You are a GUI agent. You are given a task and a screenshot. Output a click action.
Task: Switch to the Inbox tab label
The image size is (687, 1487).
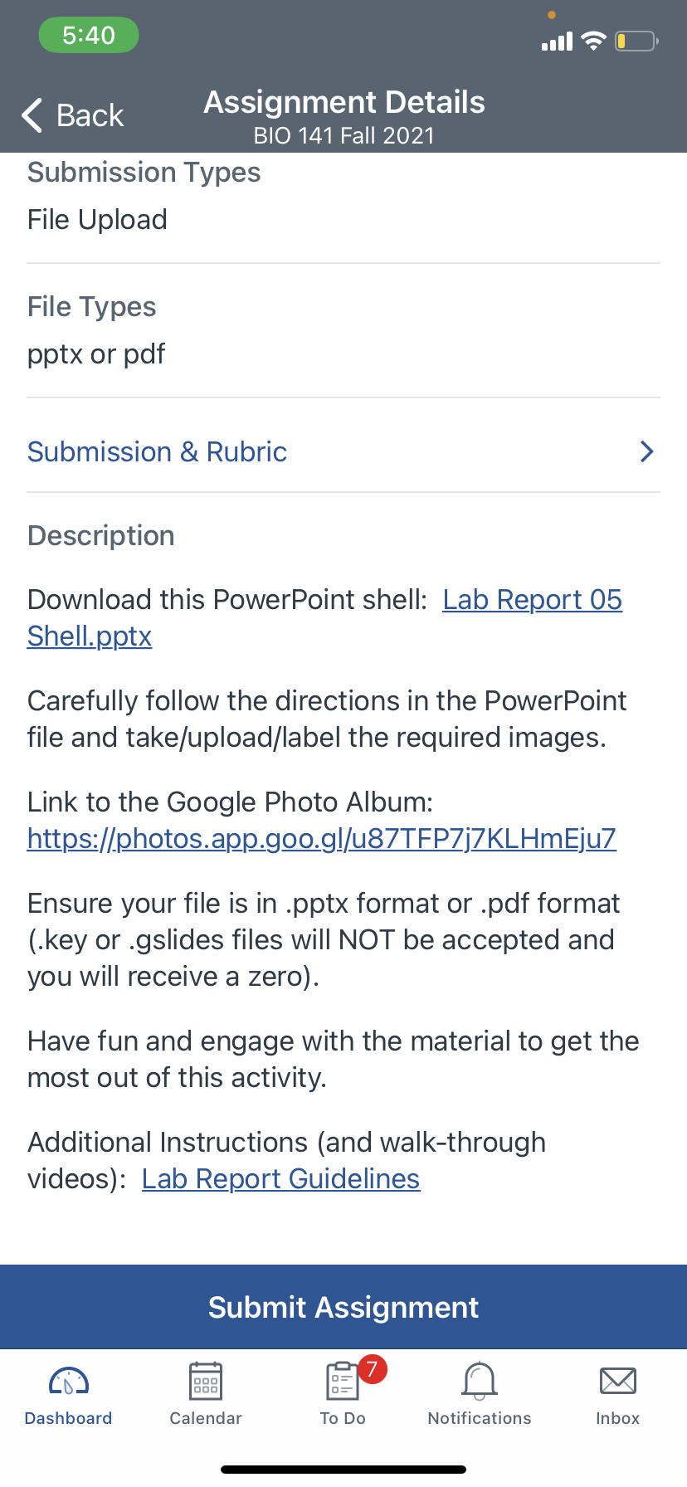tap(618, 1418)
